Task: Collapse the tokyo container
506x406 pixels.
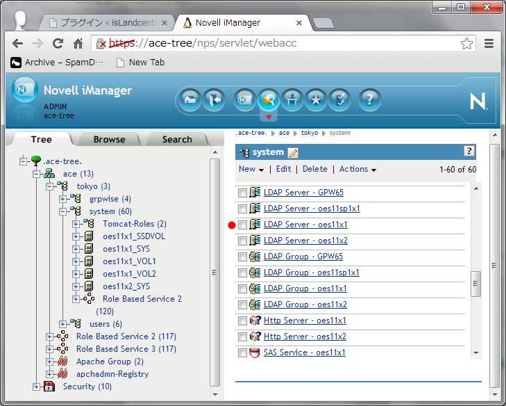Action: (50, 186)
